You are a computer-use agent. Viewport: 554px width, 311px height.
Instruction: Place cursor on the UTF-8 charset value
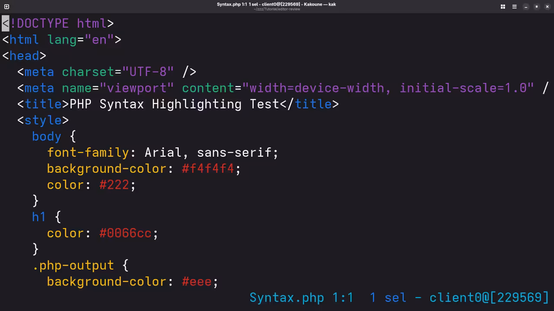coord(148,72)
